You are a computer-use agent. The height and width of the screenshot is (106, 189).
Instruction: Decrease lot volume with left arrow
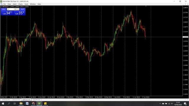click(8, 9)
